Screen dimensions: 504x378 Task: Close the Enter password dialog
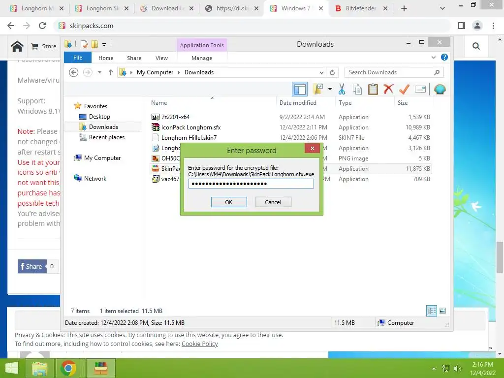pos(312,148)
